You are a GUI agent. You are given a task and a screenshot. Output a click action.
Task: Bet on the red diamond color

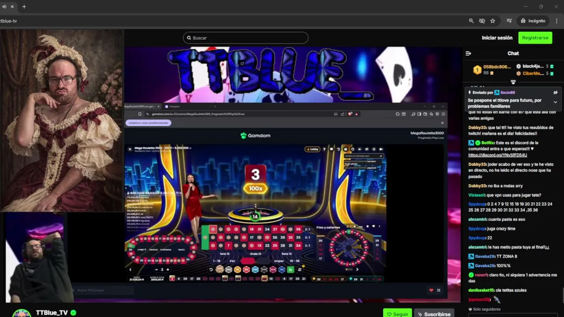247,261
